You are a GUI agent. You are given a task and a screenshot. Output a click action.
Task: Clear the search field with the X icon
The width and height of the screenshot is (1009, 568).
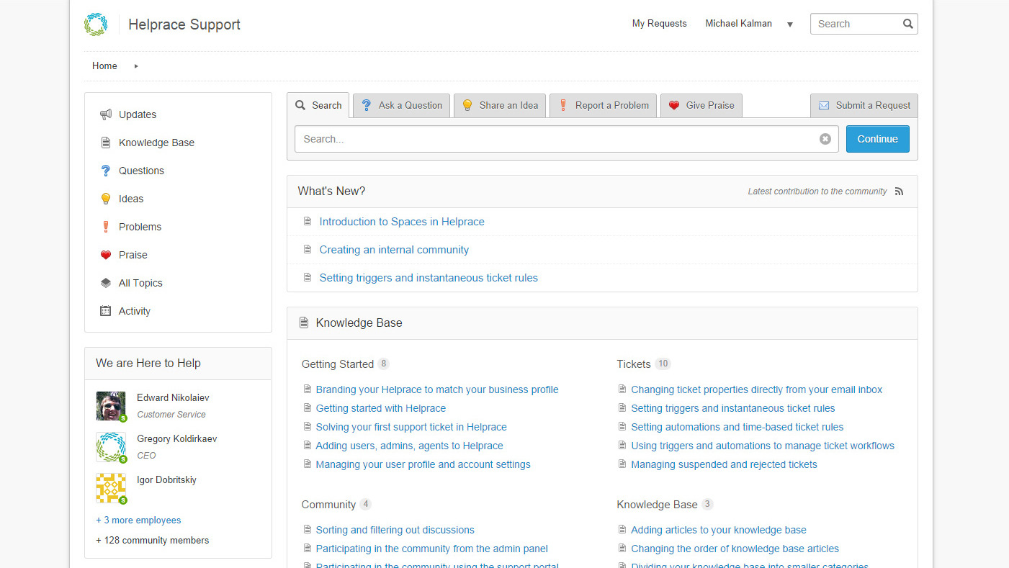(x=825, y=139)
